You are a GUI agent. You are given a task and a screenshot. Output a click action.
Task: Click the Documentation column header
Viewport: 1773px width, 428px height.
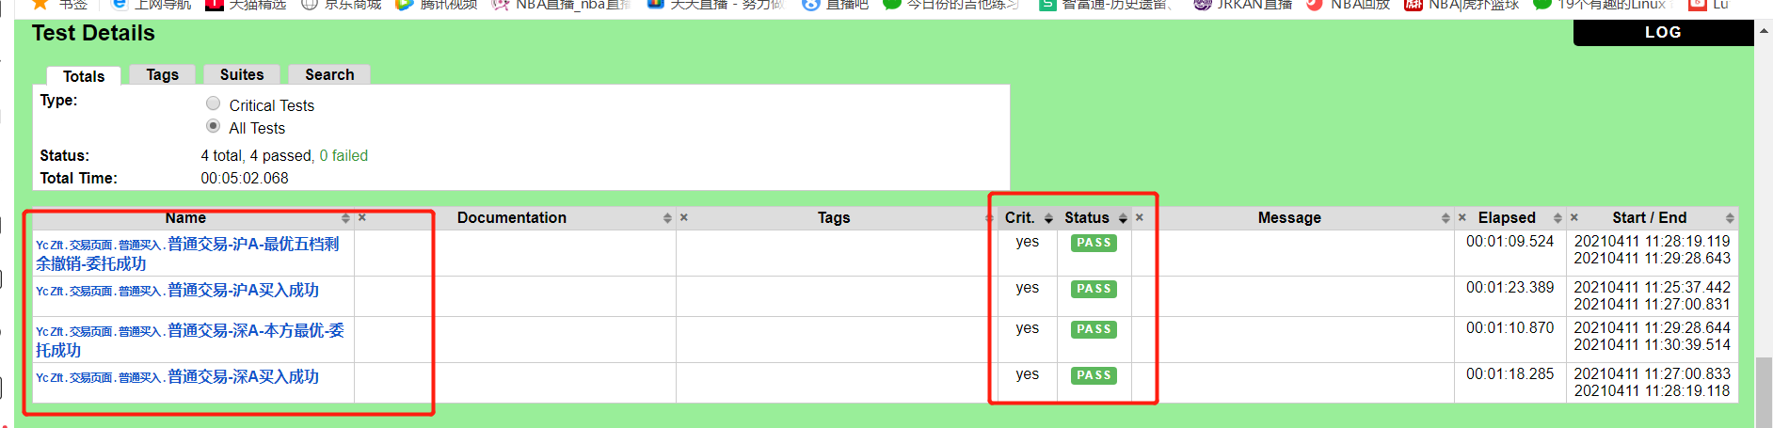(512, 217)
